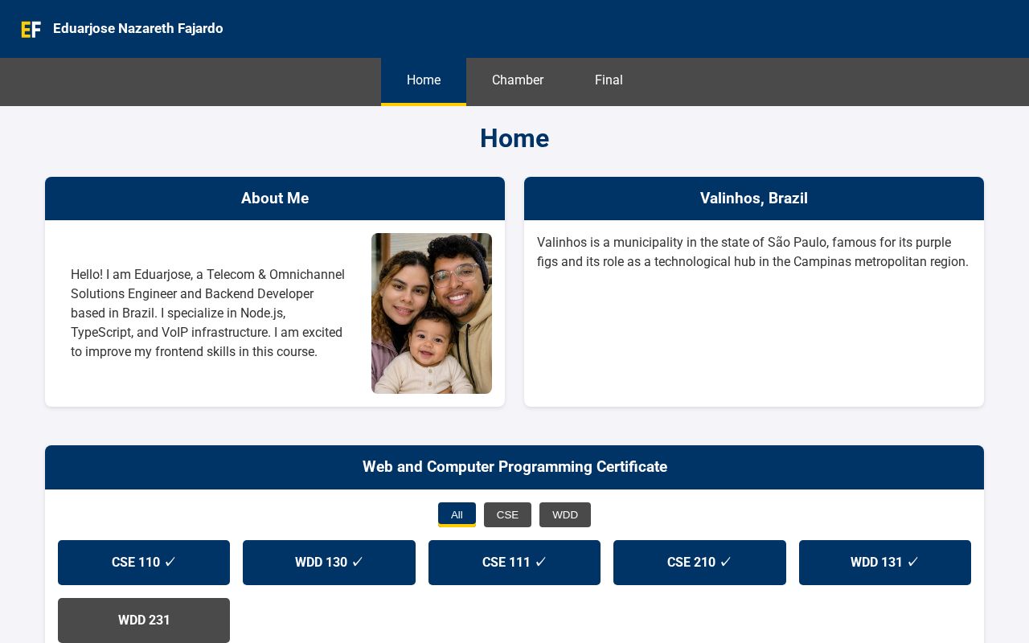Image resolution: width=1029 pixels, height=643 pixels.
Task: Filter courses by CSE
Action: (507, 514)
